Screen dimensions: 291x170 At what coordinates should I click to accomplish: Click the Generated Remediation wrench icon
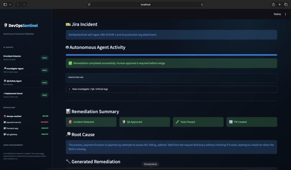tap(68, 161)
